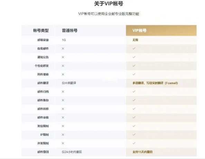Click the X mark in 通知公告 row

pos(63,57)
